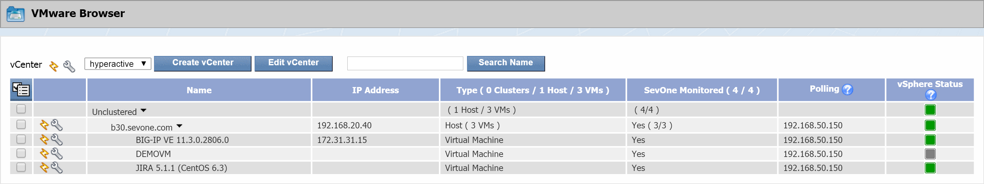Collapse the Unclustered group arrow
The height and width of the screenshot is (184, 984).
[x=144, y=111]
